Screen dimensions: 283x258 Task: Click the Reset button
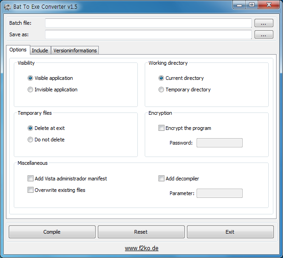[141, 232]
